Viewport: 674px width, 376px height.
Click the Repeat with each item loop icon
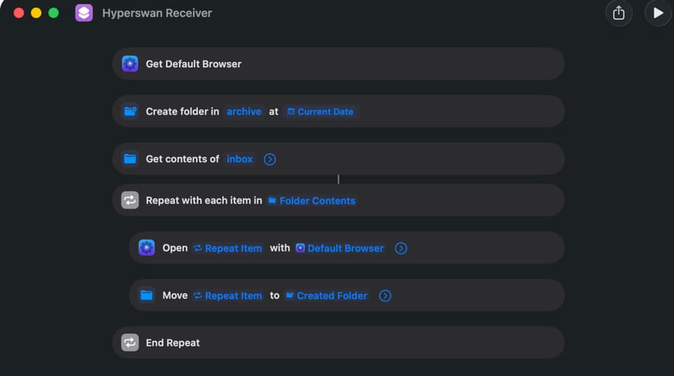[130, 200]
